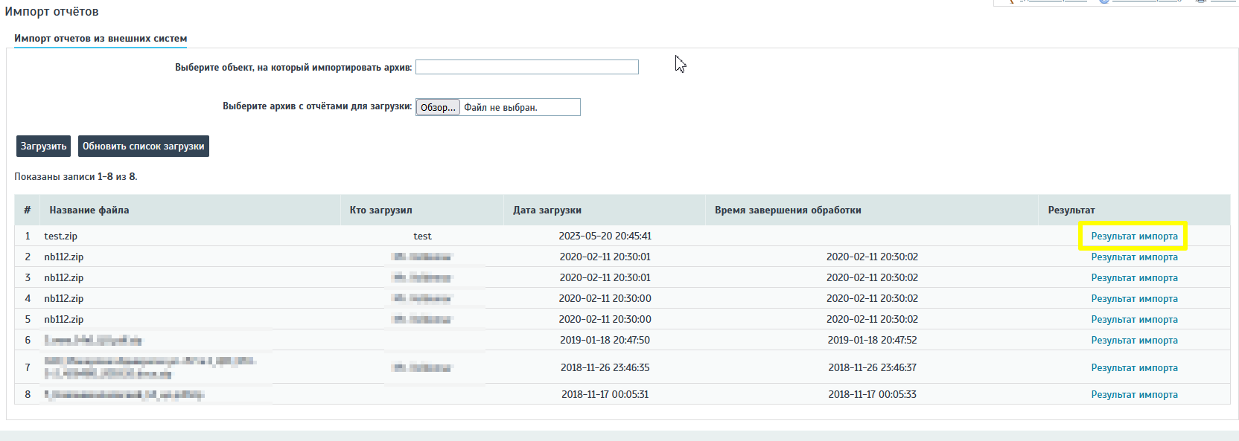Click 'Время завершения обработки' column header
This screenshot has width=1239, height=441.
pyautogui.click(x=788, y=210)
